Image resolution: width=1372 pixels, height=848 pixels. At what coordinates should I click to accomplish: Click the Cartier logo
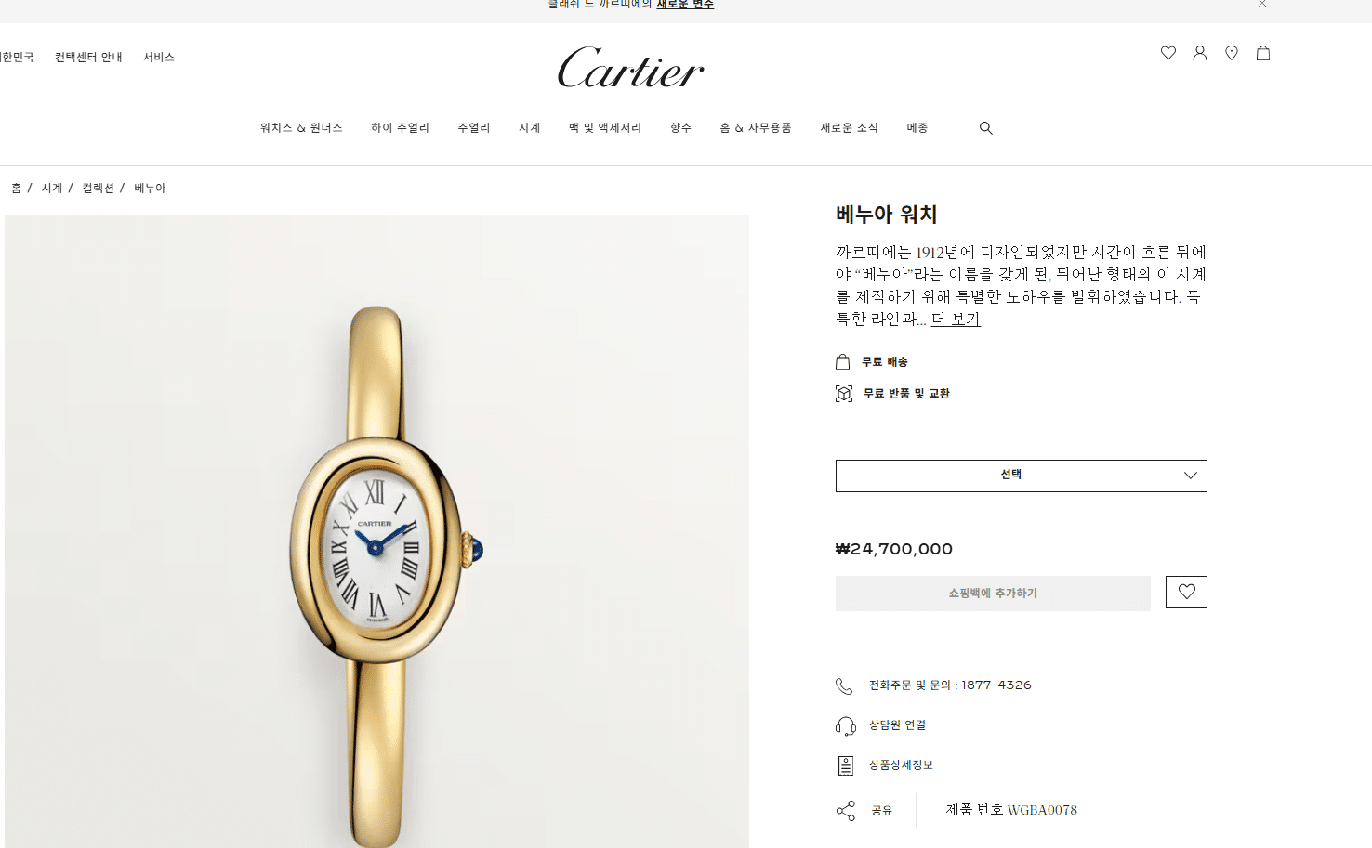point(631,68)
